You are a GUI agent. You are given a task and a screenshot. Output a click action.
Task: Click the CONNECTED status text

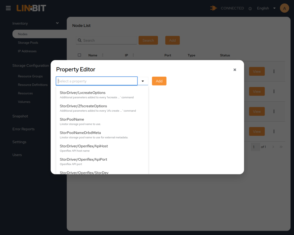click(232, 8)
